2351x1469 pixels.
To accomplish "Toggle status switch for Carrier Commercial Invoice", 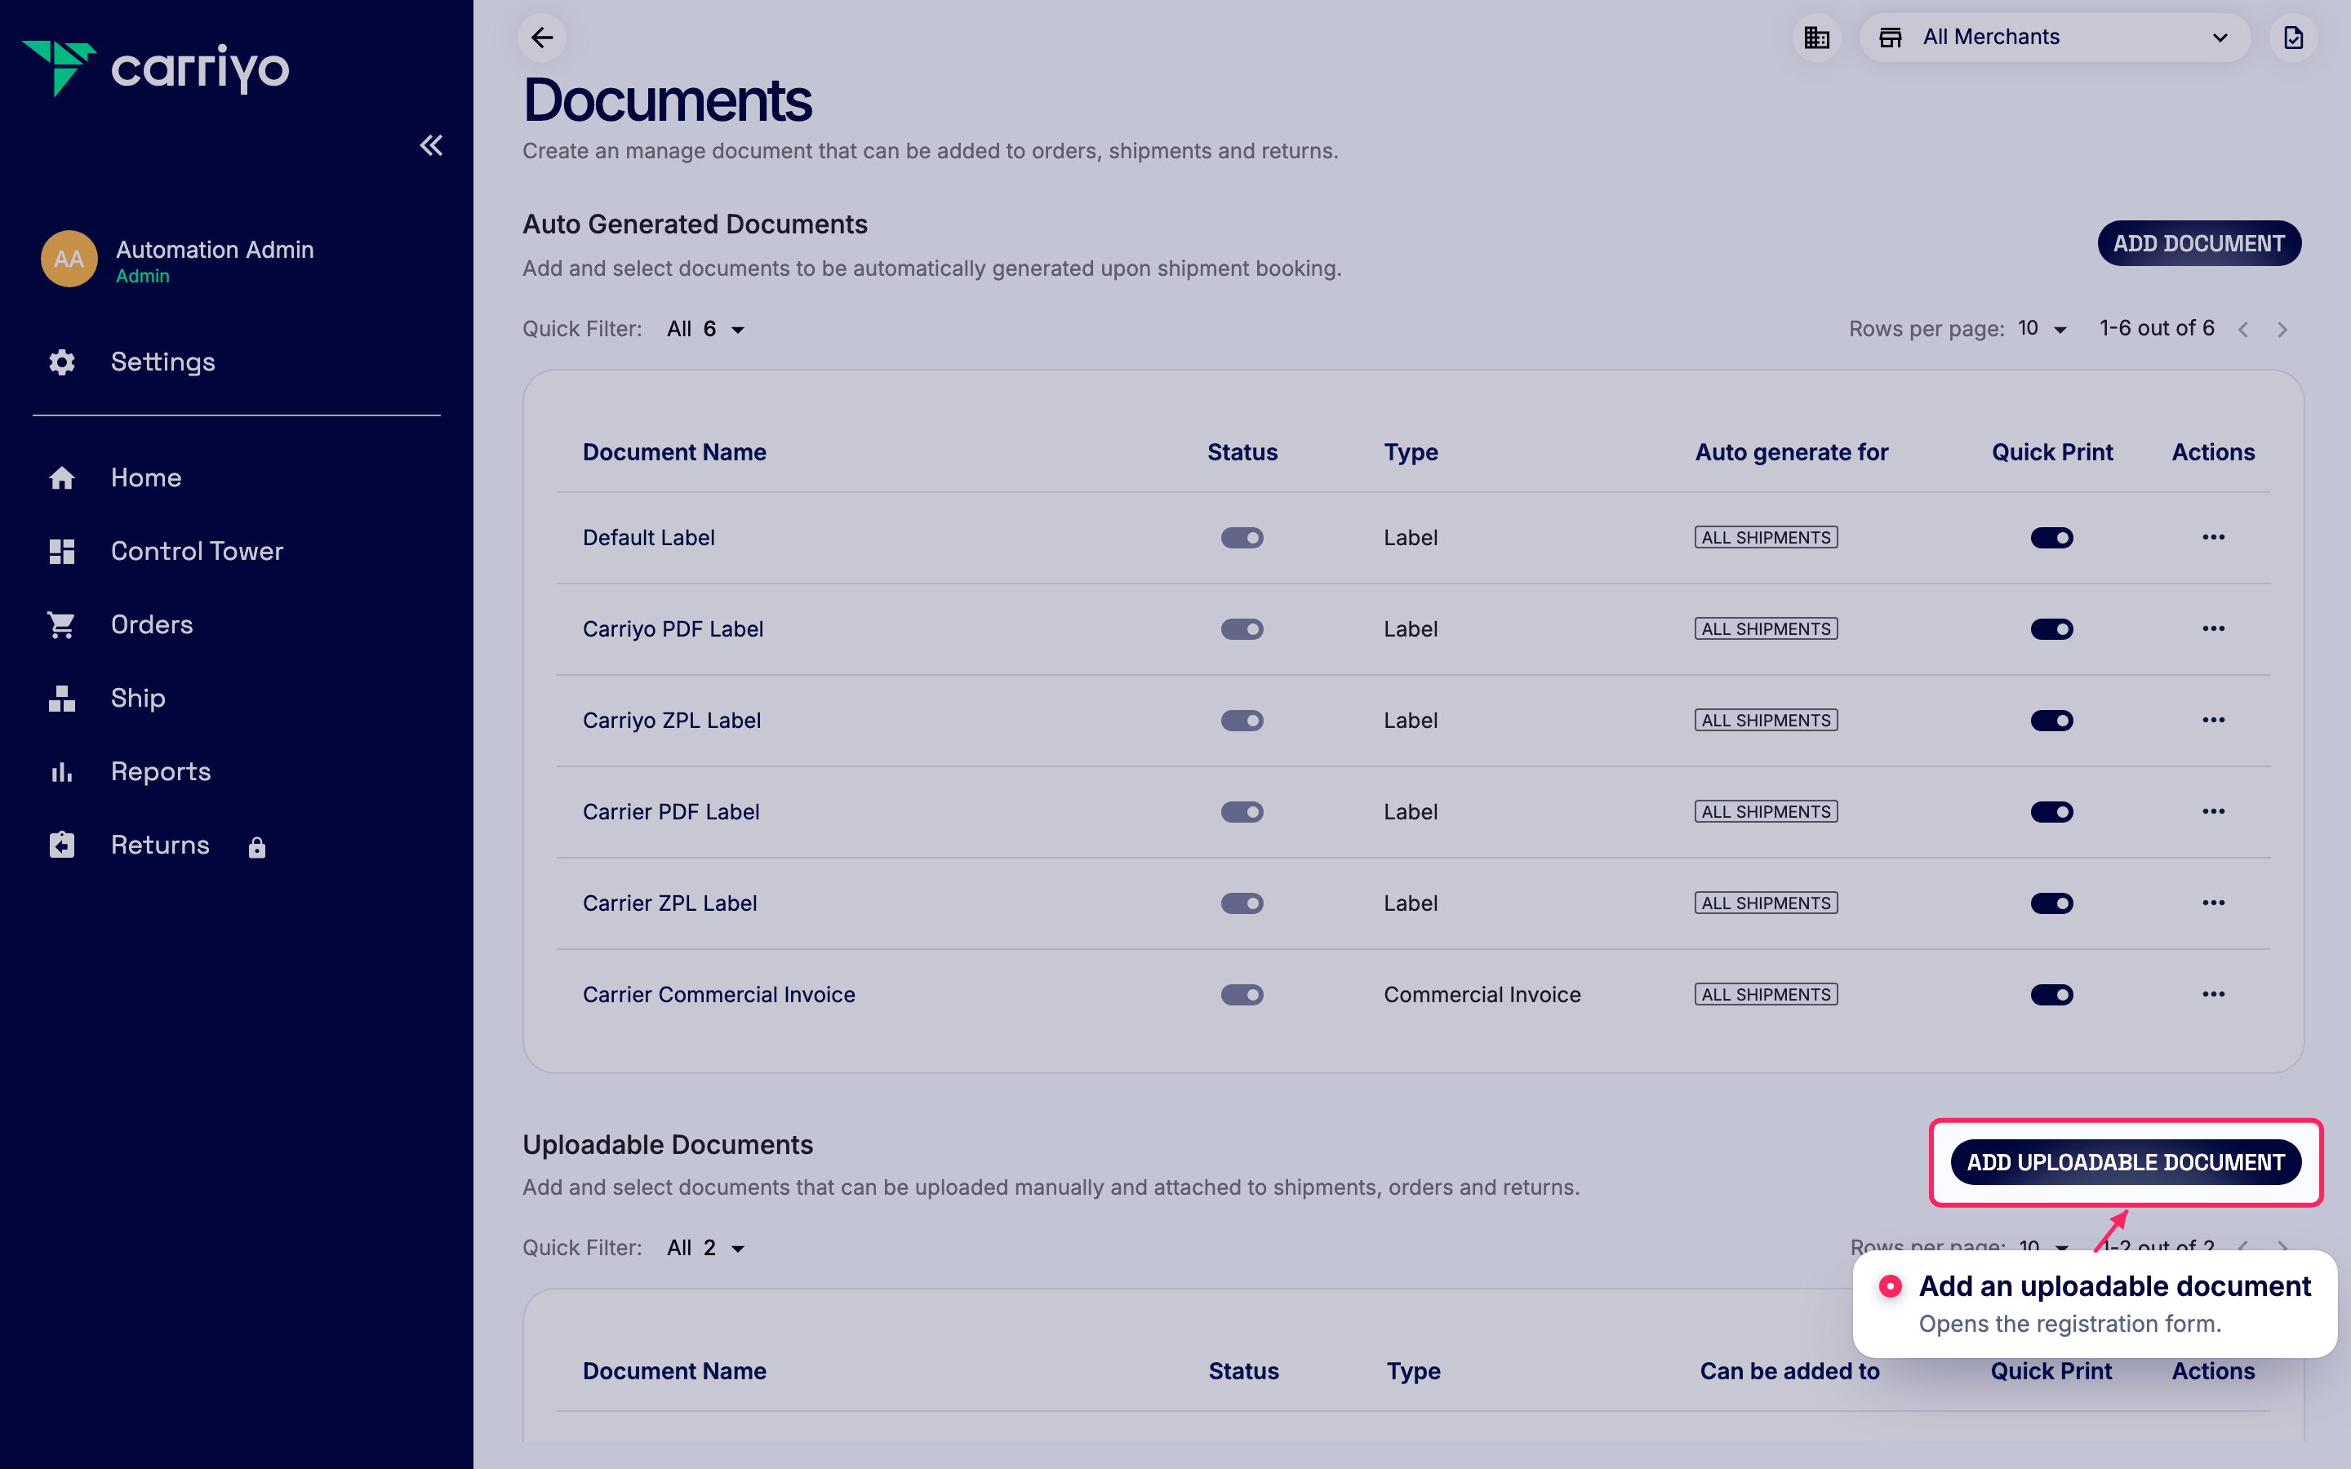I will coord(1242,994).
